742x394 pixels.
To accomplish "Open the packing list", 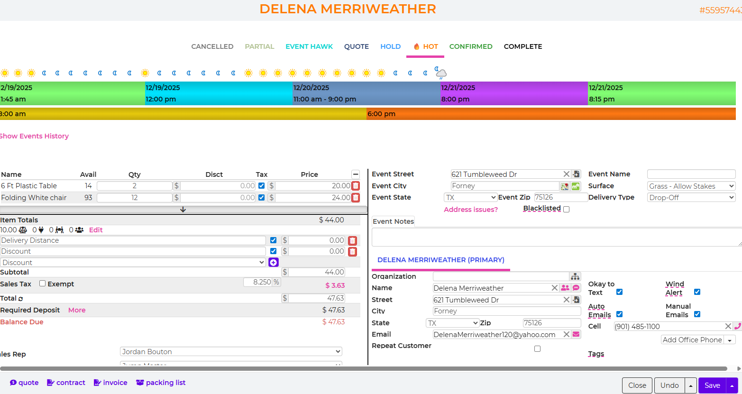I will click(x=161, y=383).
